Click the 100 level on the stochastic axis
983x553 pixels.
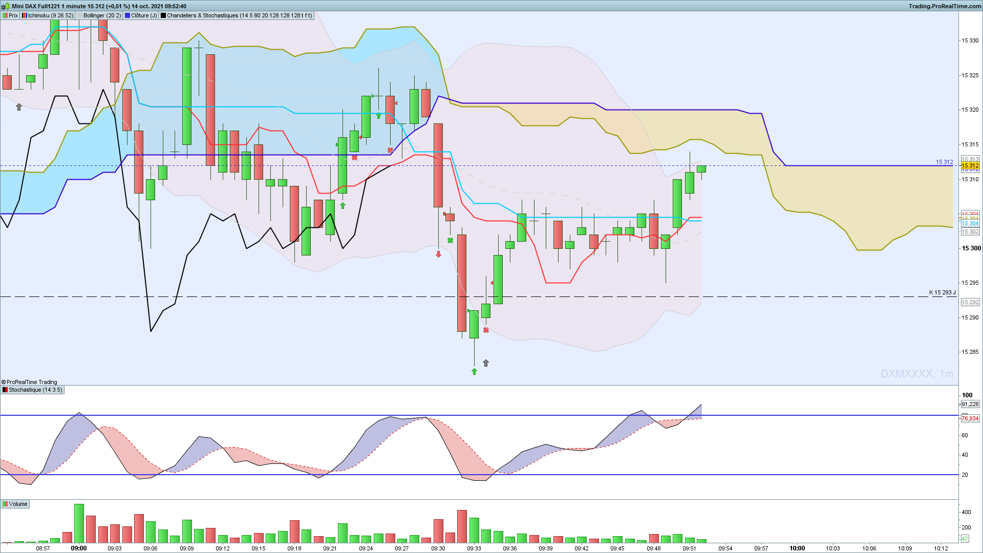tap(967, 395)
